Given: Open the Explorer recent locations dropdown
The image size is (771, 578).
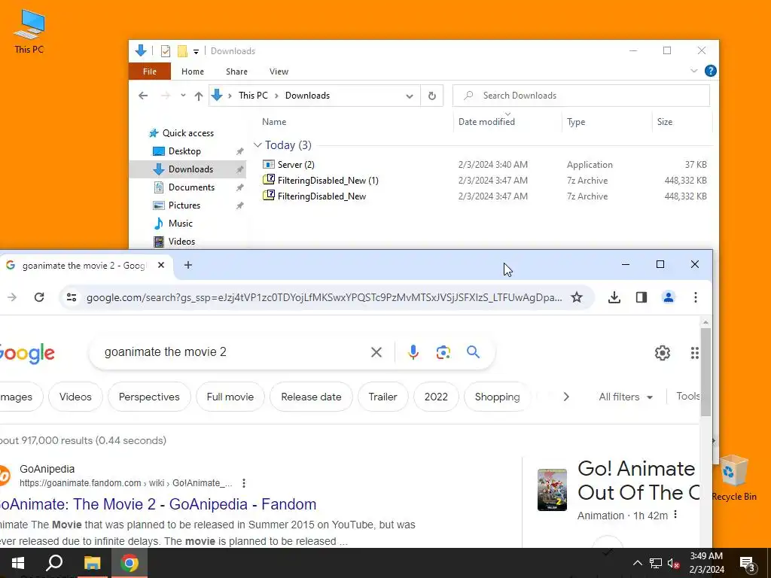Looking at the screenshot, I should coord(183,96).
